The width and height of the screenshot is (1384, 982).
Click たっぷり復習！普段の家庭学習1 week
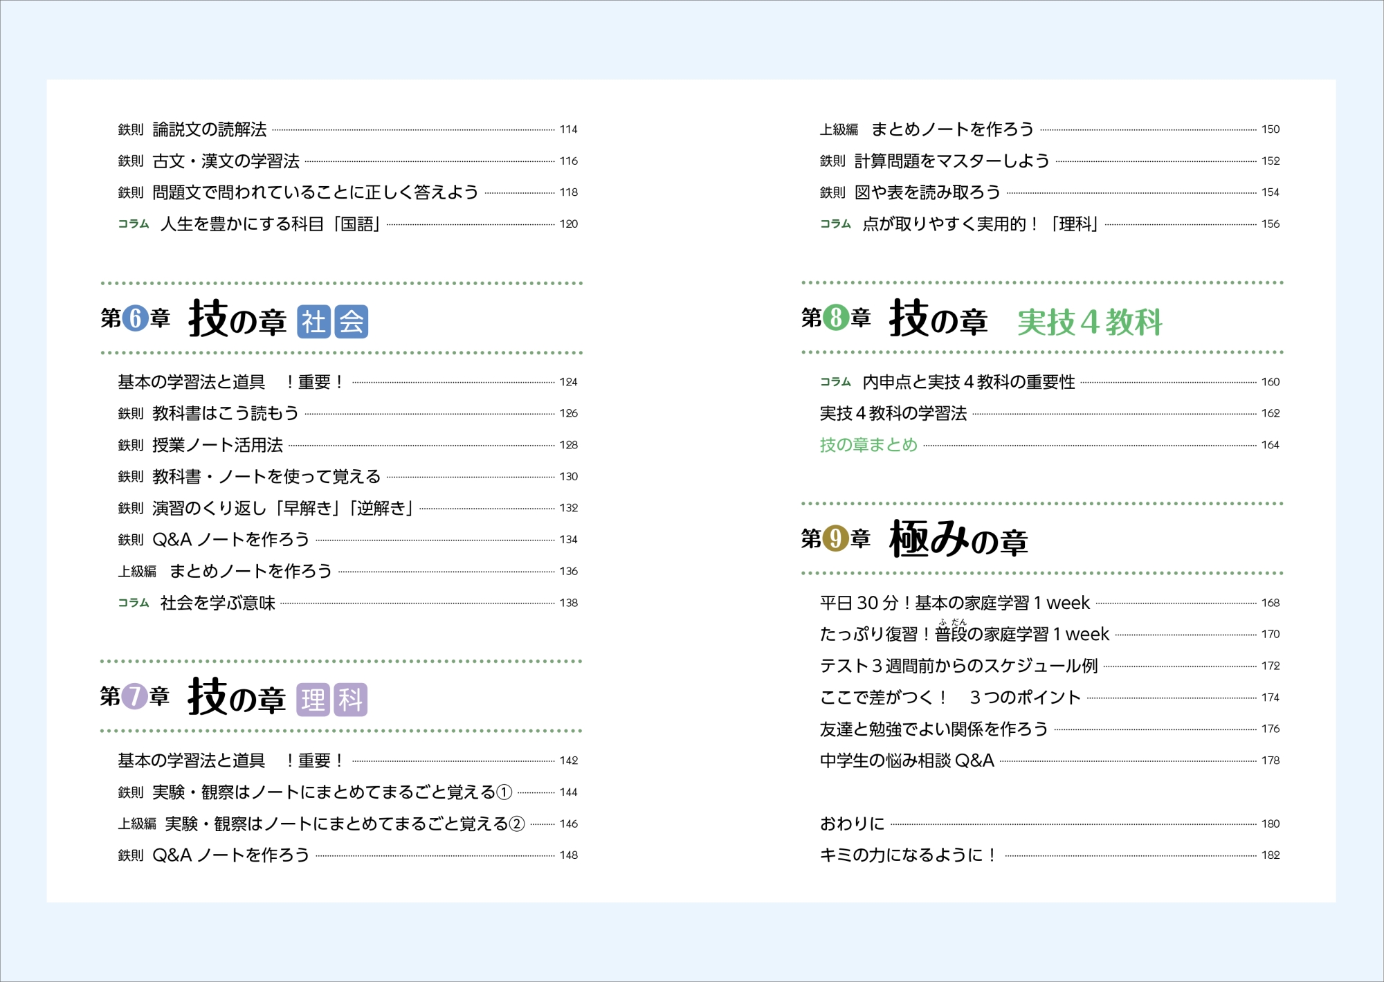click(x=965, y=635)
